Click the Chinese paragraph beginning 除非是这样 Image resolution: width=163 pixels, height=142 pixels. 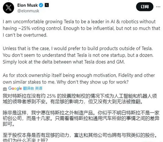(81, 118)
